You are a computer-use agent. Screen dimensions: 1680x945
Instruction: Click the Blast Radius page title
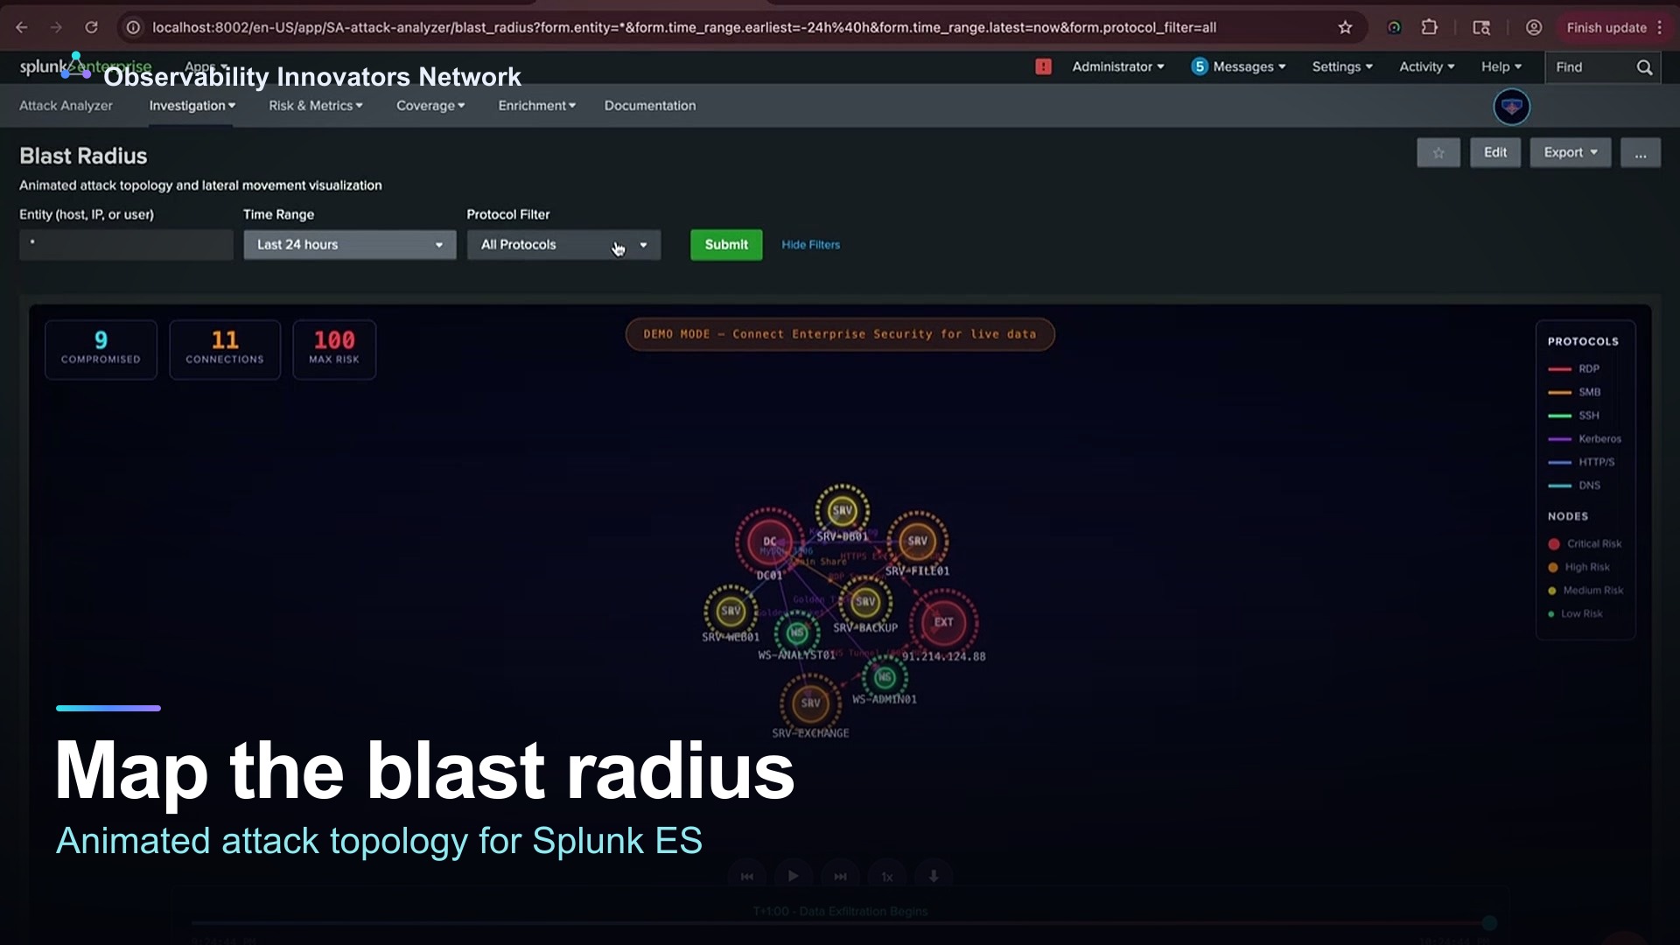tap(83, 156)
